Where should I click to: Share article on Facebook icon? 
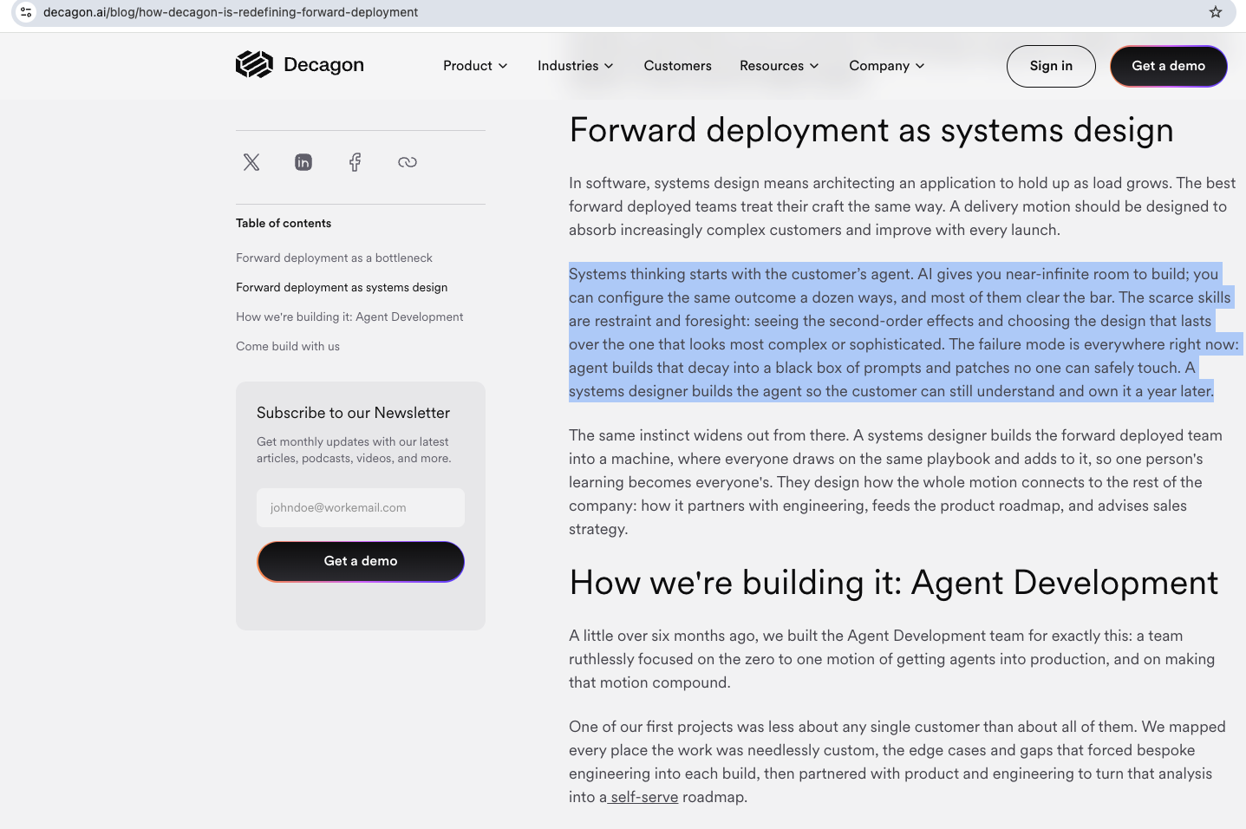click(x=356, y=162)
